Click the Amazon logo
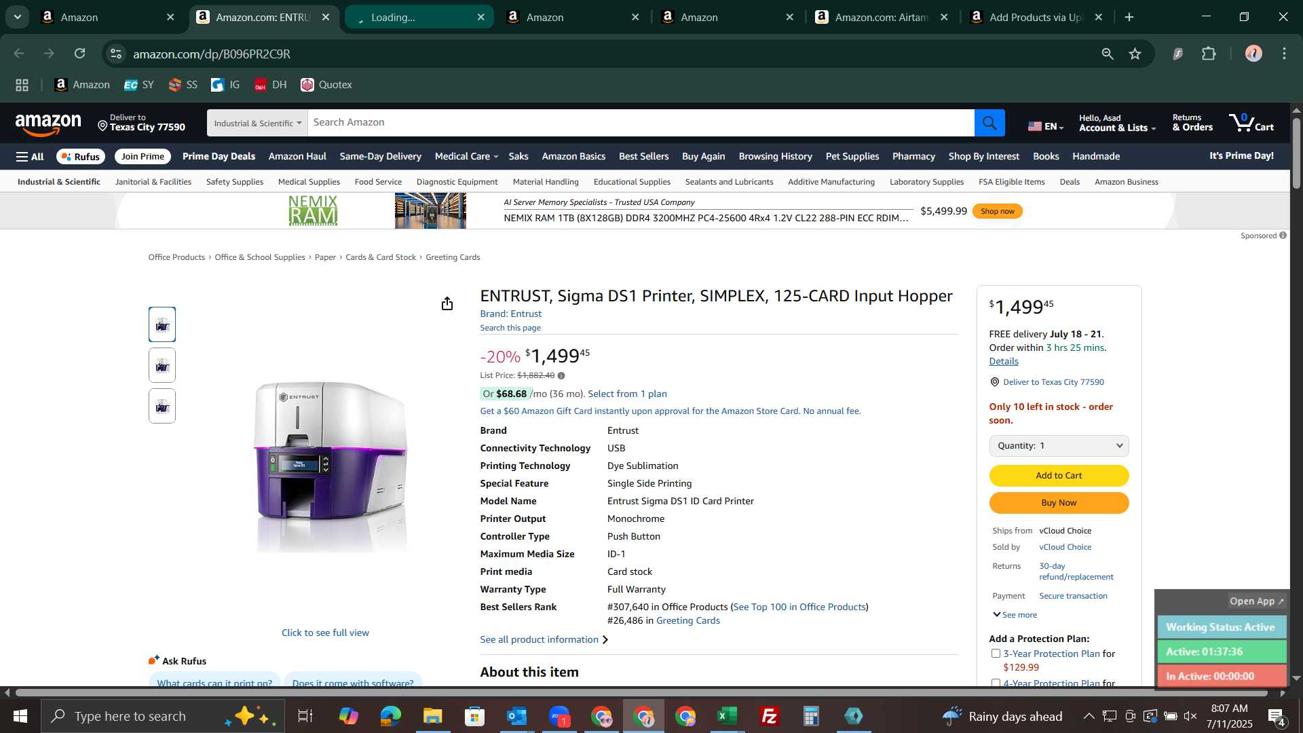 pos(48,124)
